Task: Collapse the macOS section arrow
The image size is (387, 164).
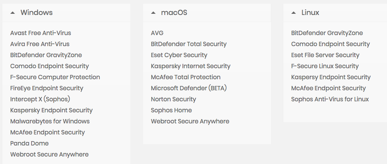Action: (153, 13)
